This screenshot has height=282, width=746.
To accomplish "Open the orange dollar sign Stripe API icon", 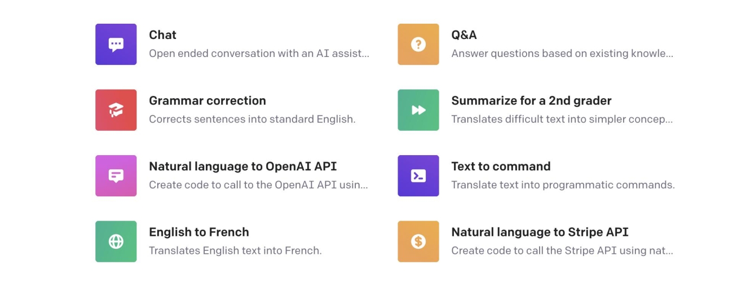I will pos(418,241).
